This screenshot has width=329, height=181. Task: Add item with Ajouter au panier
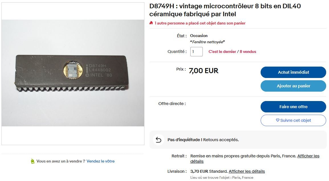point(293,86)
